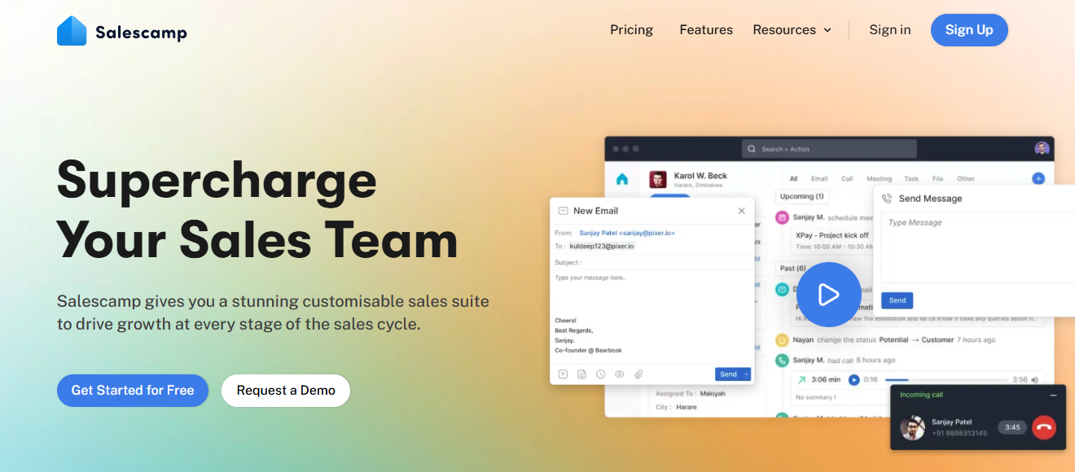Seek the call recording progress bar

pos(946,380)
